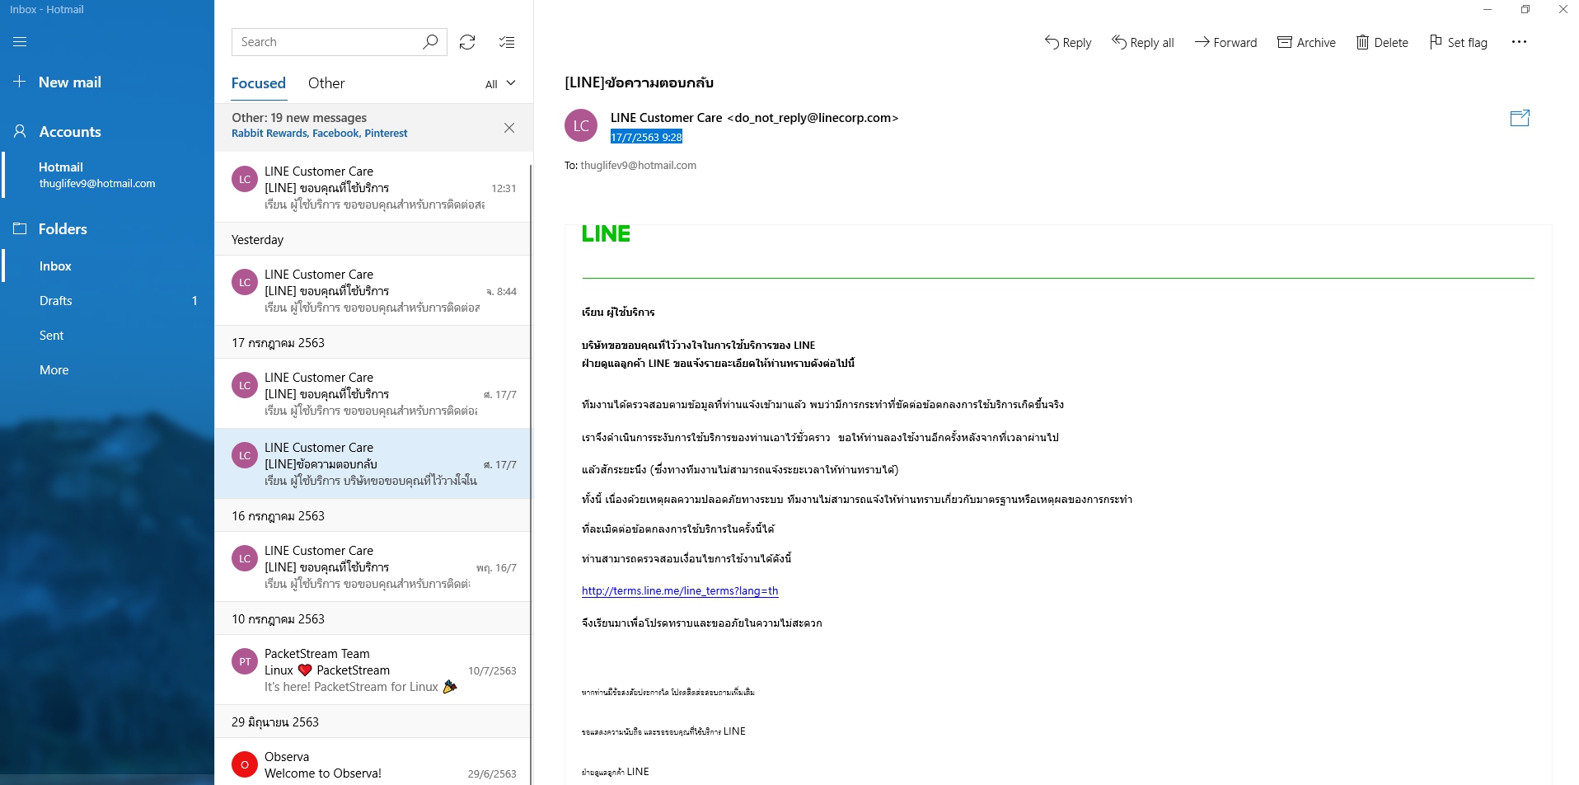Click the Folders icon in sidebar
Screen dimensions: 1579x785
[20, 228]
